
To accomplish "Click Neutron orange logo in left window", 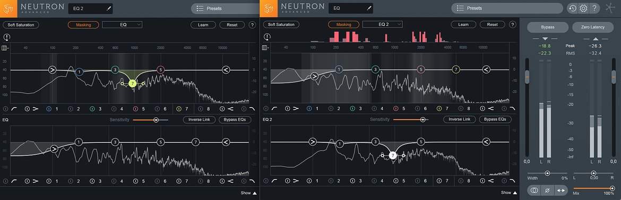I will [8, 8].
